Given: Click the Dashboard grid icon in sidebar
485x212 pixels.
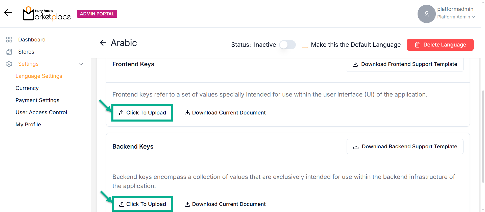Looking at the screenshot, I should click(9, 40).
